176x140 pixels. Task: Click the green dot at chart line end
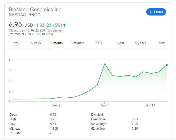(x=167, y=65)
